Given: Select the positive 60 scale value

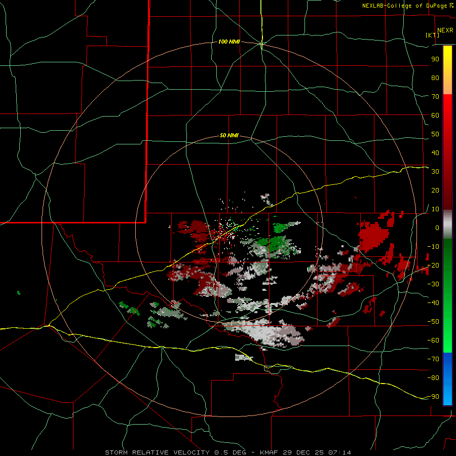Looking at the screenshot, I should click(x=435, y=115).
